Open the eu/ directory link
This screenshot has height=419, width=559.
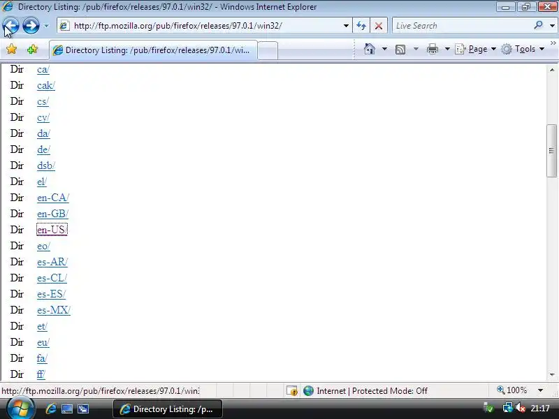pos(43,342)
